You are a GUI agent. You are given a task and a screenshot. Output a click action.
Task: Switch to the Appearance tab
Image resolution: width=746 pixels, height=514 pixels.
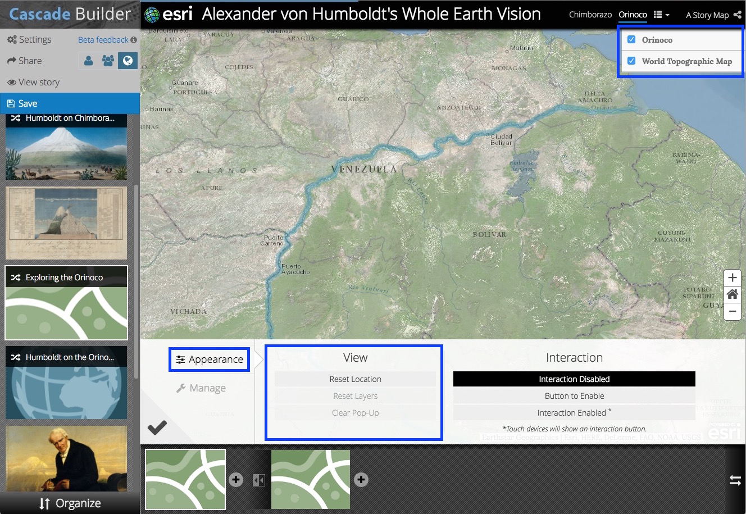click(x=210, y=360)
